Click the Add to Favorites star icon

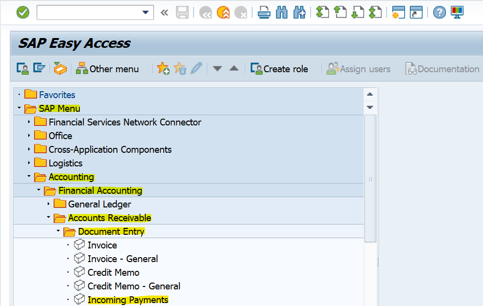(163, 68)
